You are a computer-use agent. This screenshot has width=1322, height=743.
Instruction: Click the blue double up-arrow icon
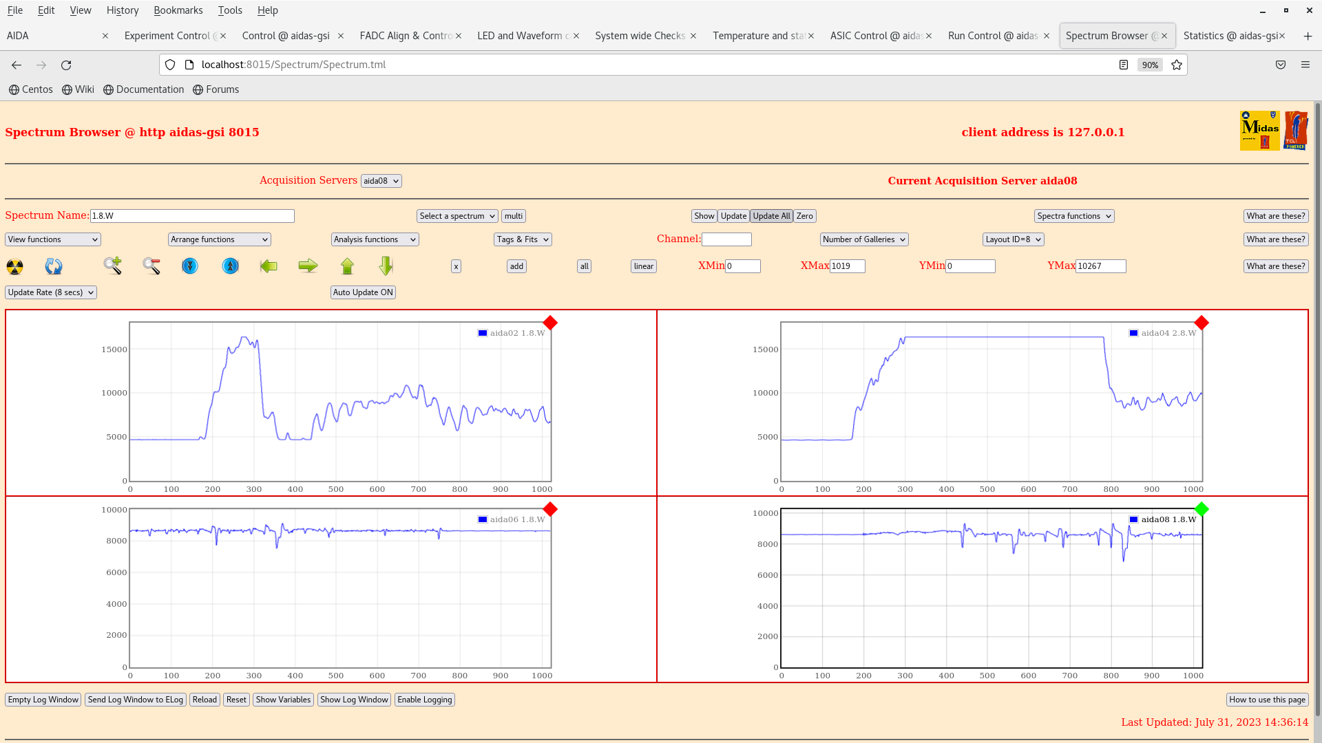231,266
